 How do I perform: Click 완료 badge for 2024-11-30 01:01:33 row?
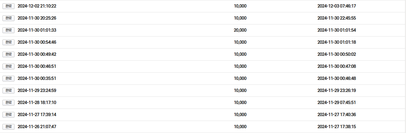[8, 30]
